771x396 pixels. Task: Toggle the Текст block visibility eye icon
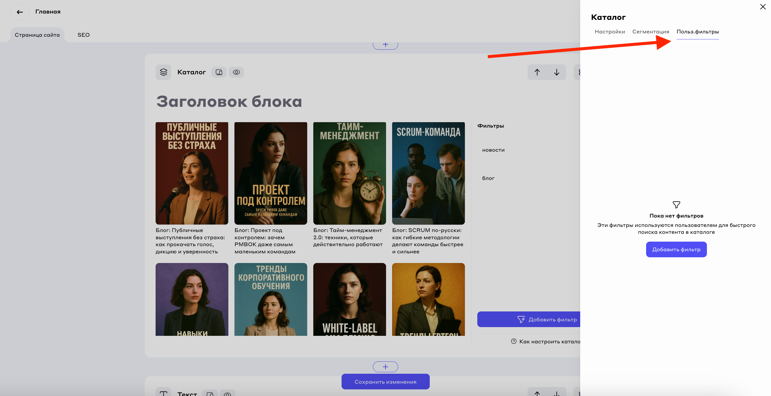(227, 394)
